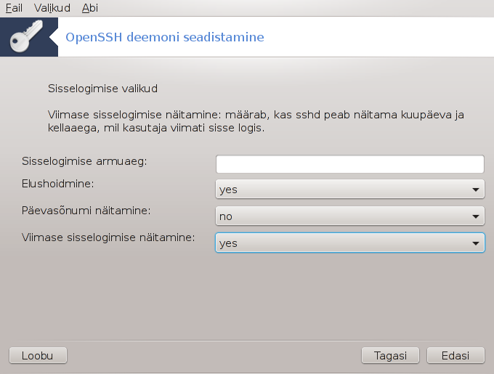Open the Elushoidmine dropdown
The width and height of the screenshot is (494, 374).
click(x=349, y=190)
